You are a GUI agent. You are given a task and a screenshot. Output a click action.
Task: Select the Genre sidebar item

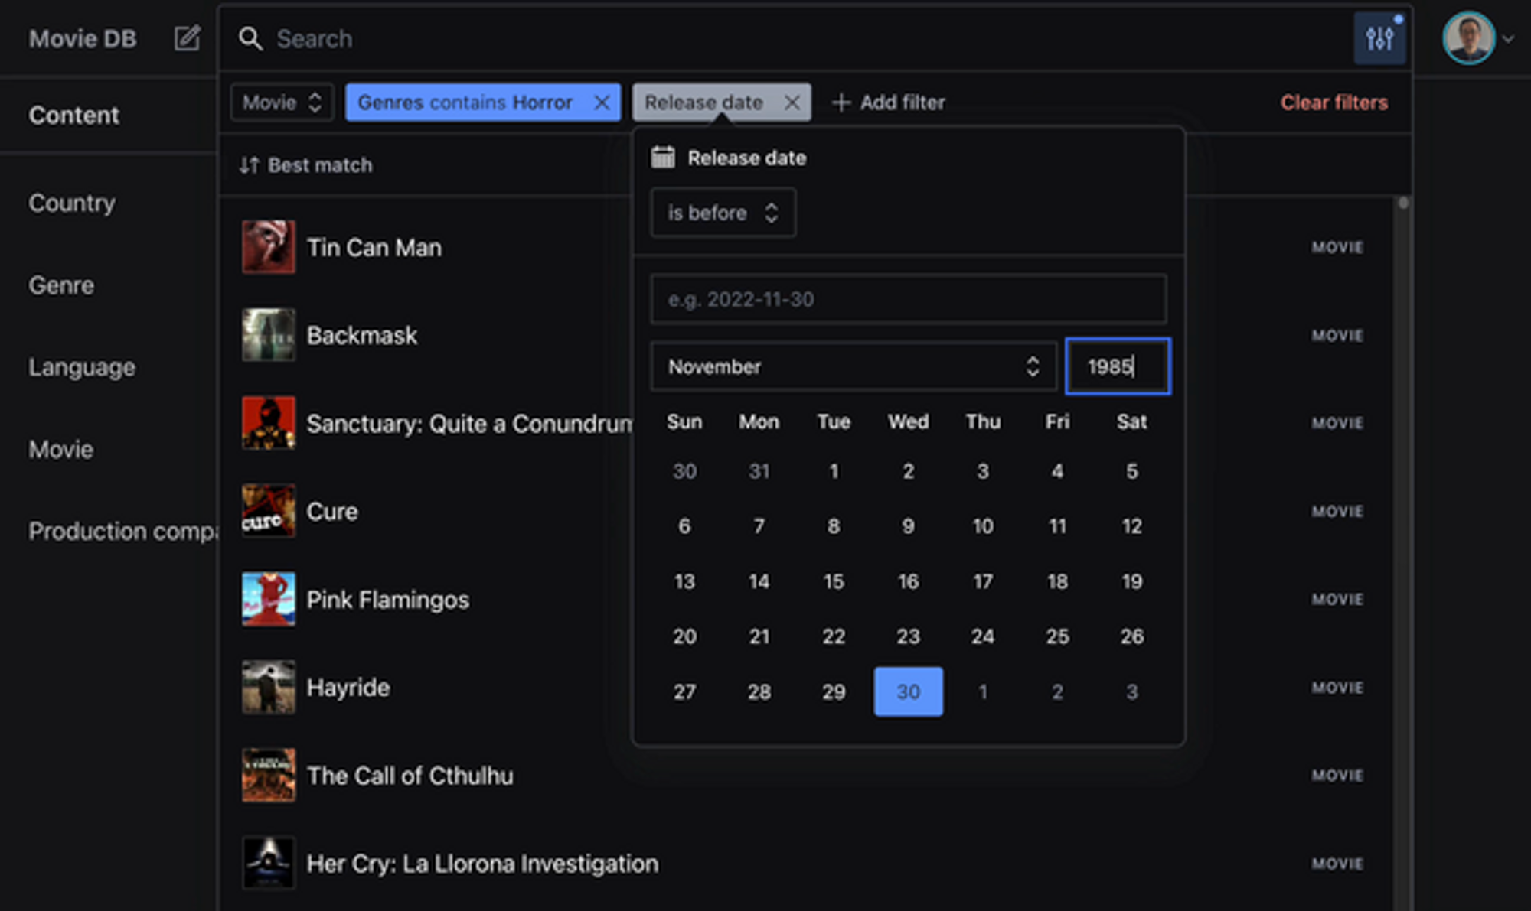tap(61, 285)
